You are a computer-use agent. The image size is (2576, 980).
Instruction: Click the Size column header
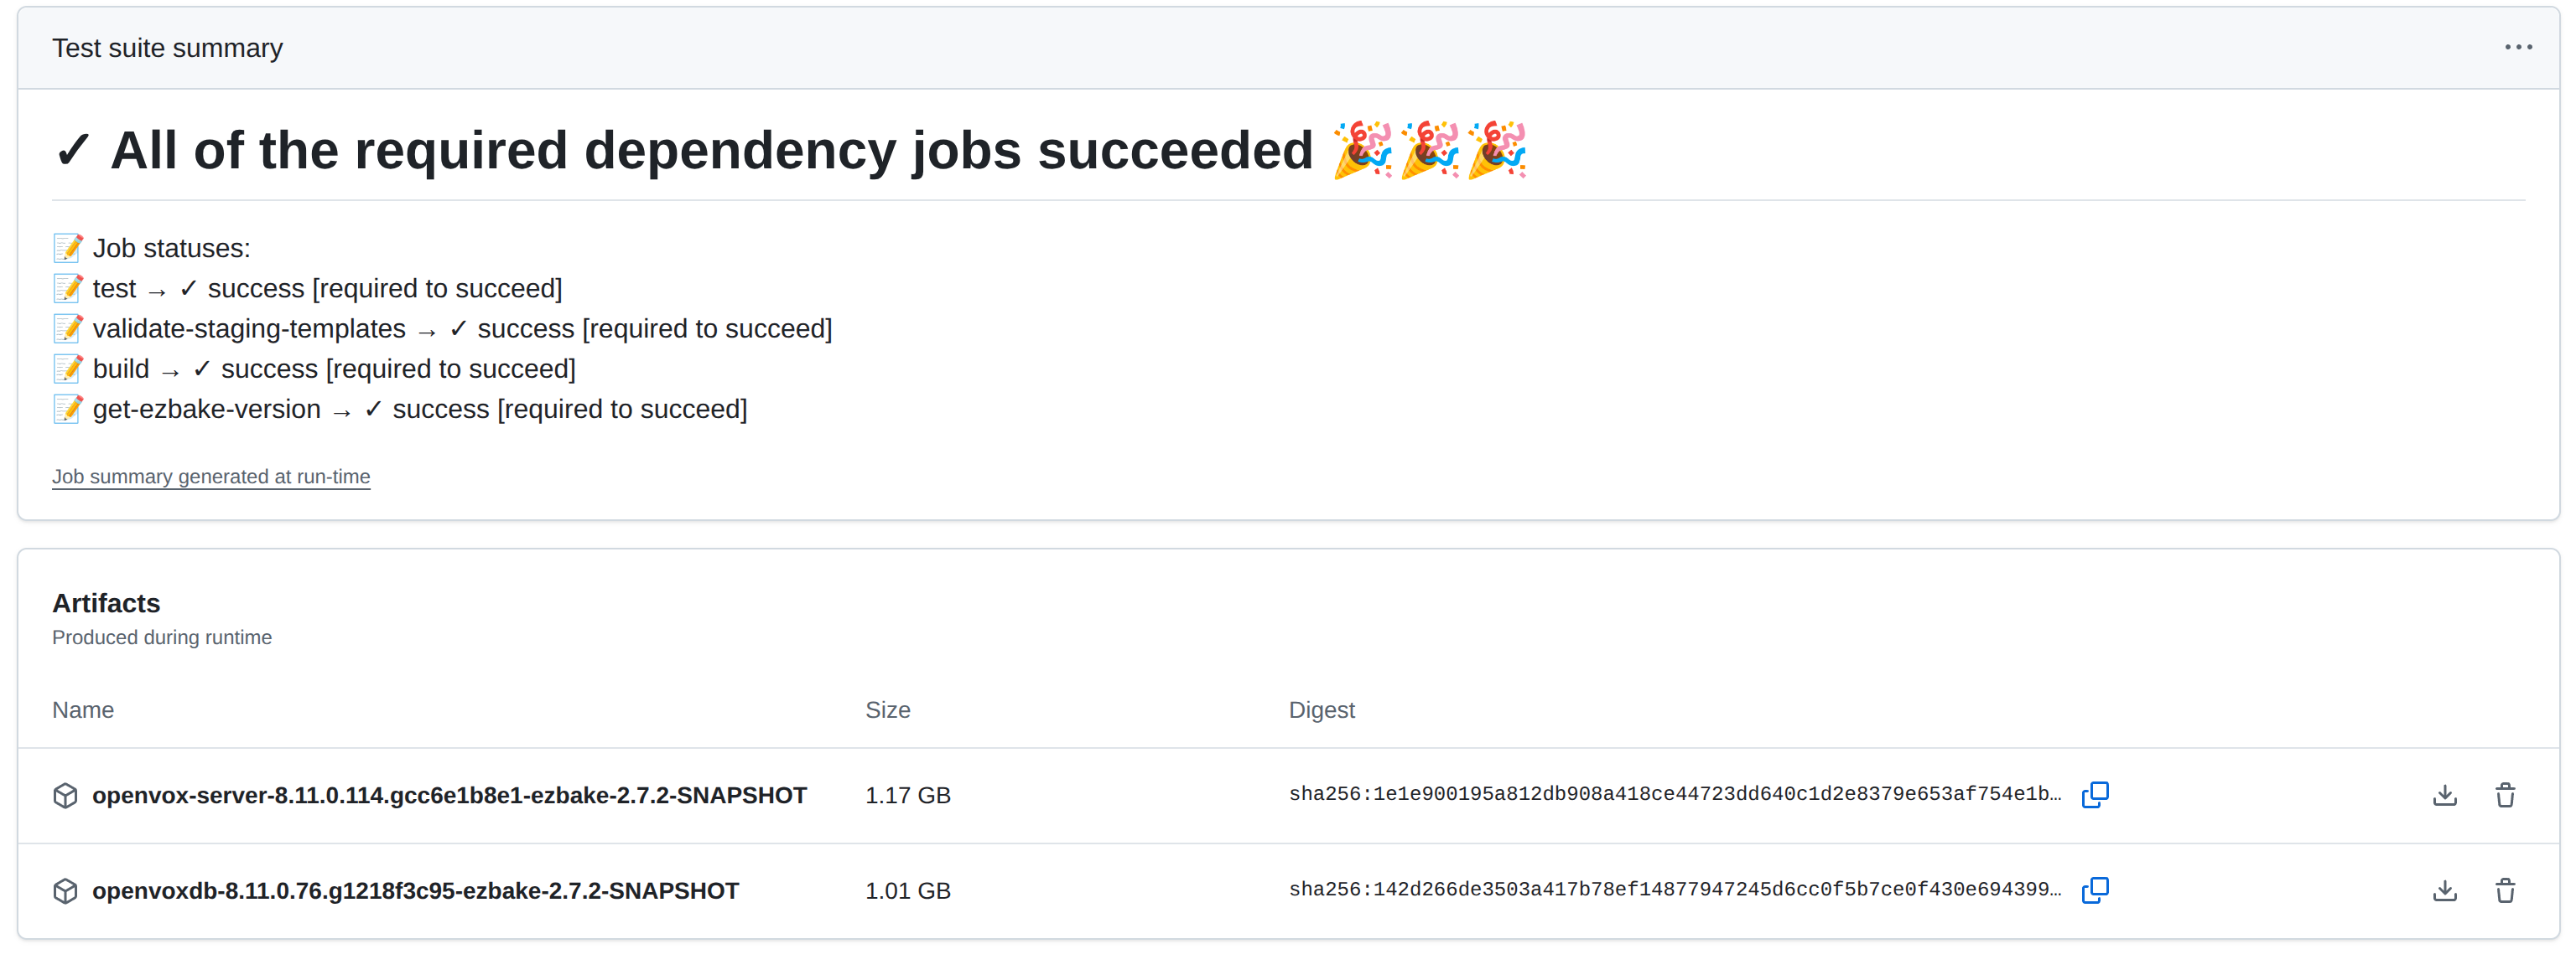[888, 709]
